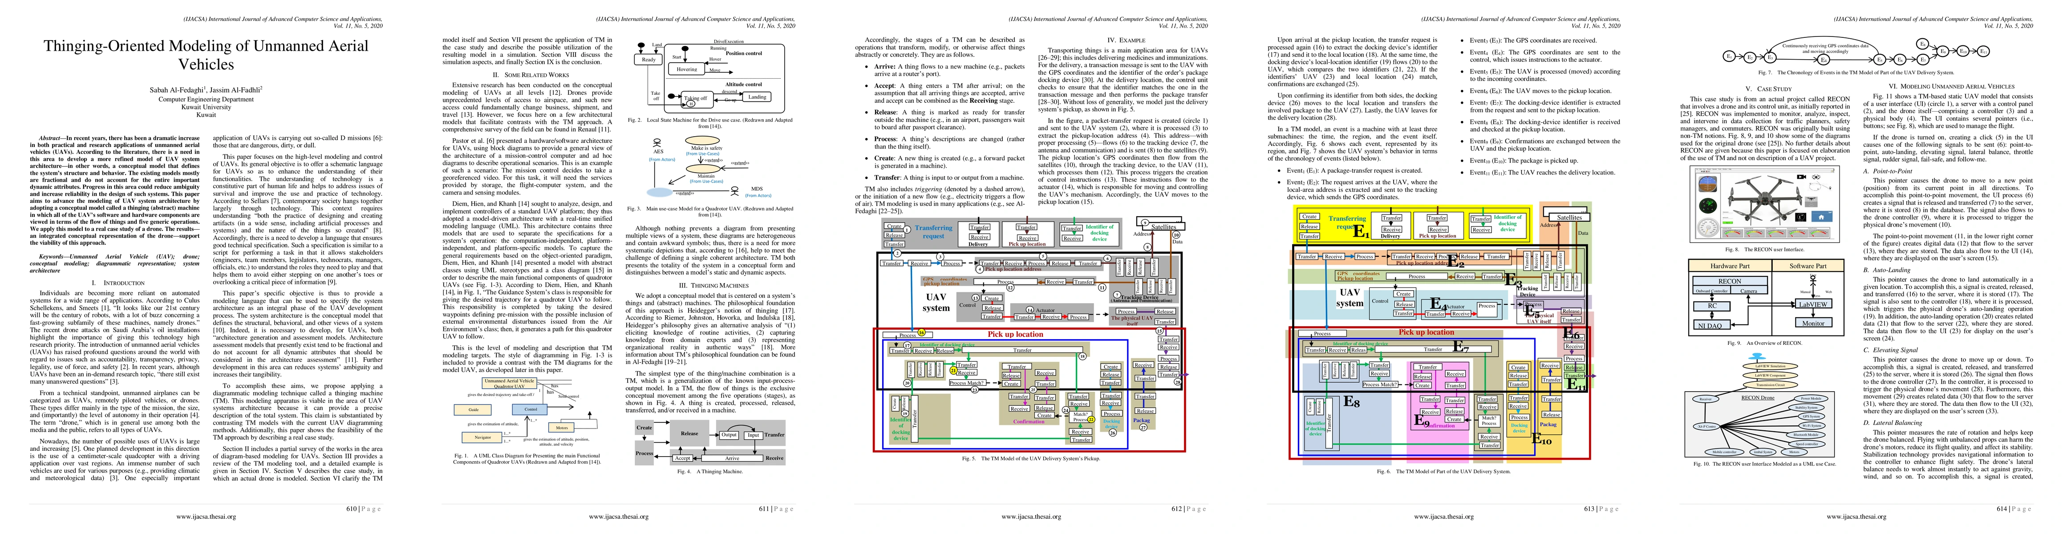Click the attitude indicator gauge in RECON interface
Viewport: 2063px width, 534px height.
point(1708,184)
